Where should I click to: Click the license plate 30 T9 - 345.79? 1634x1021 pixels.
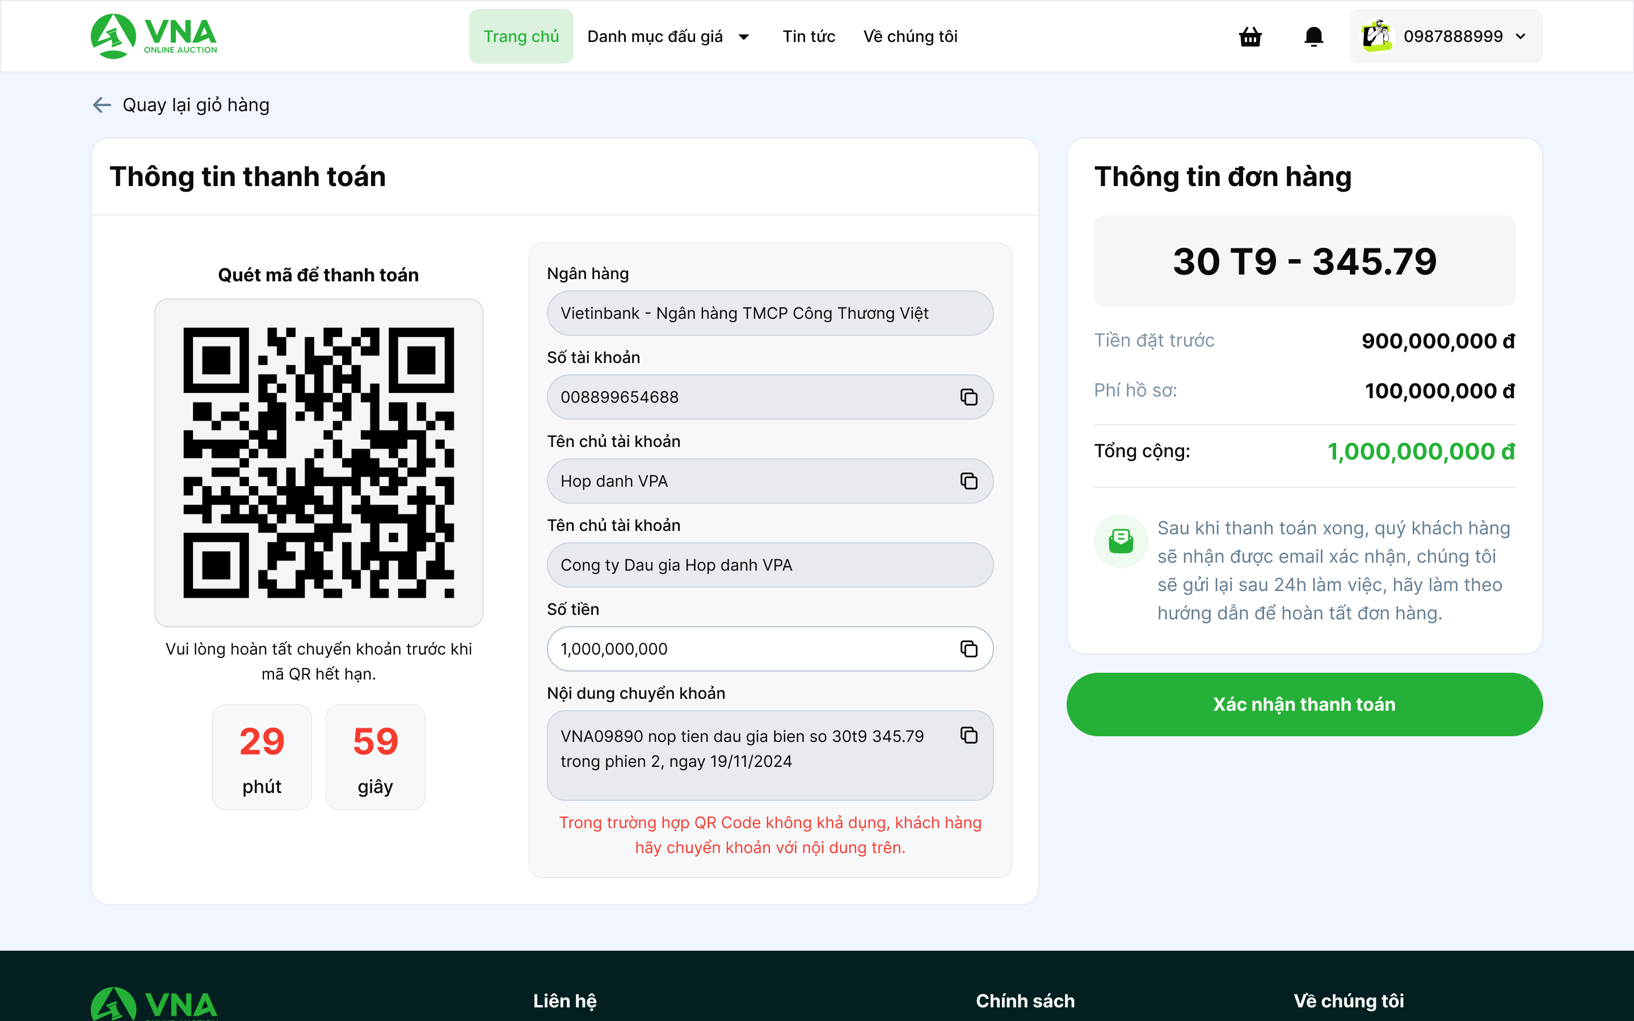(x=1304, y=261)
